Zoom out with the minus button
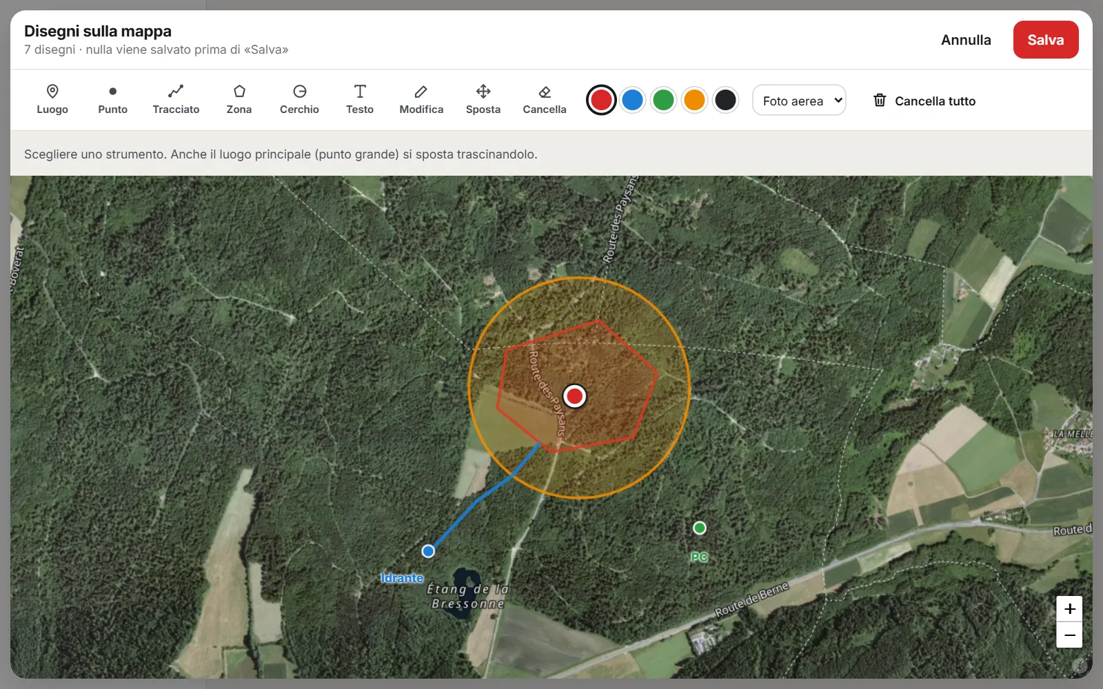 1069,635
